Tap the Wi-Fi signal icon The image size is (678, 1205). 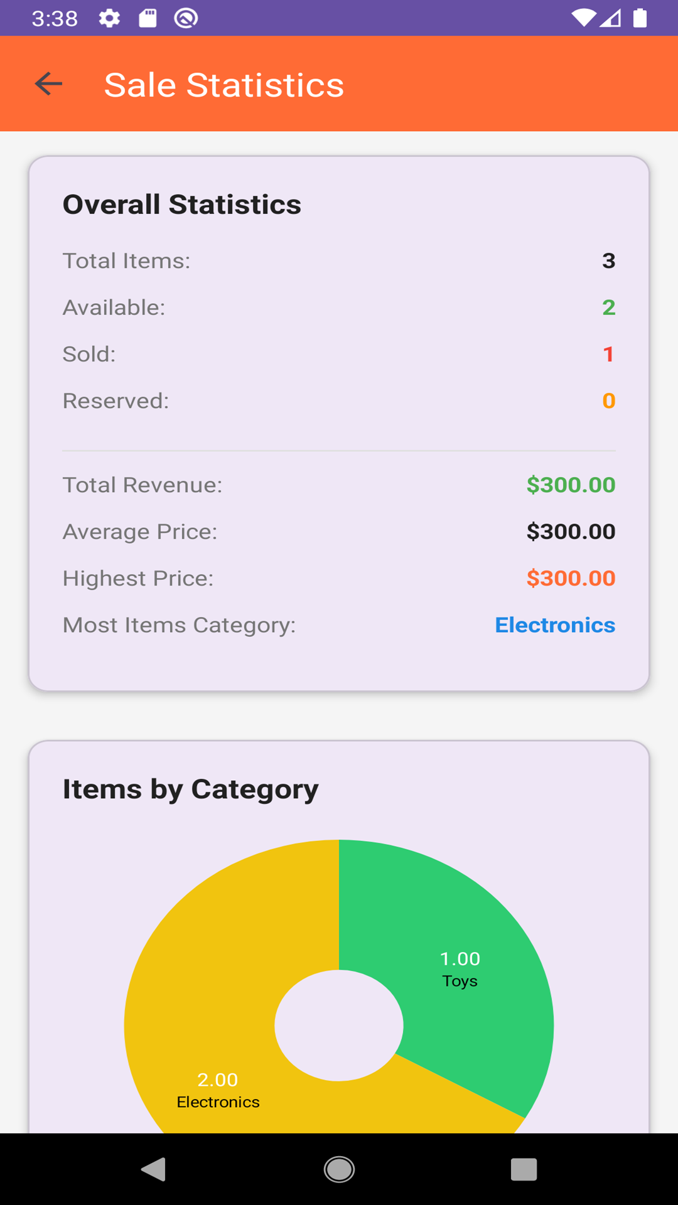[x=583, y=18]
